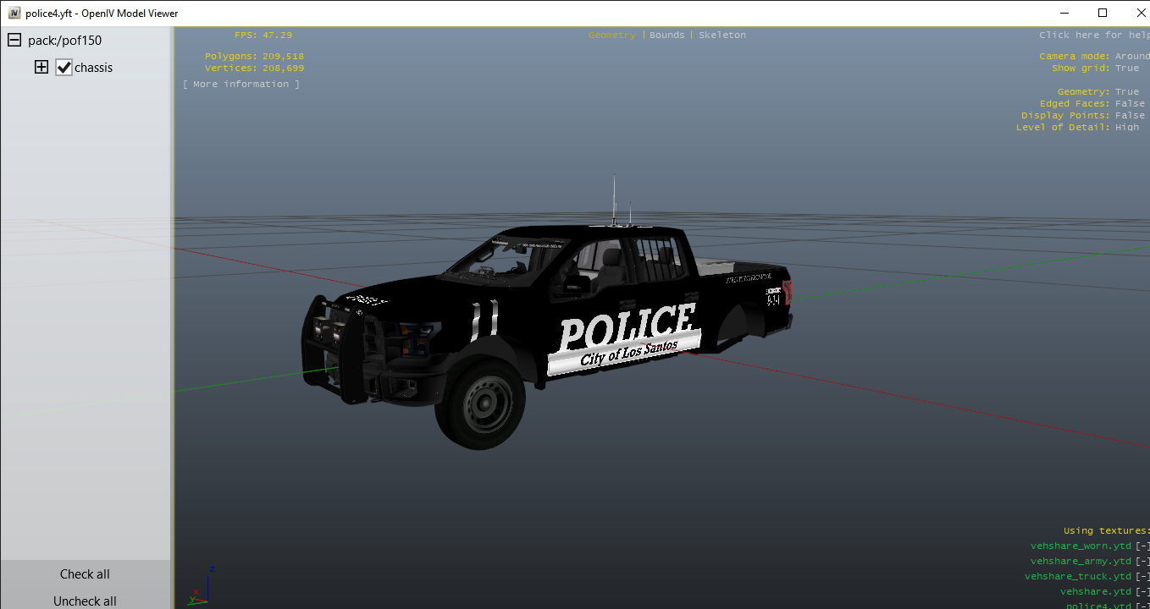Change Camera mode value
The image size is (1150, 609).
click(1131, 57)
